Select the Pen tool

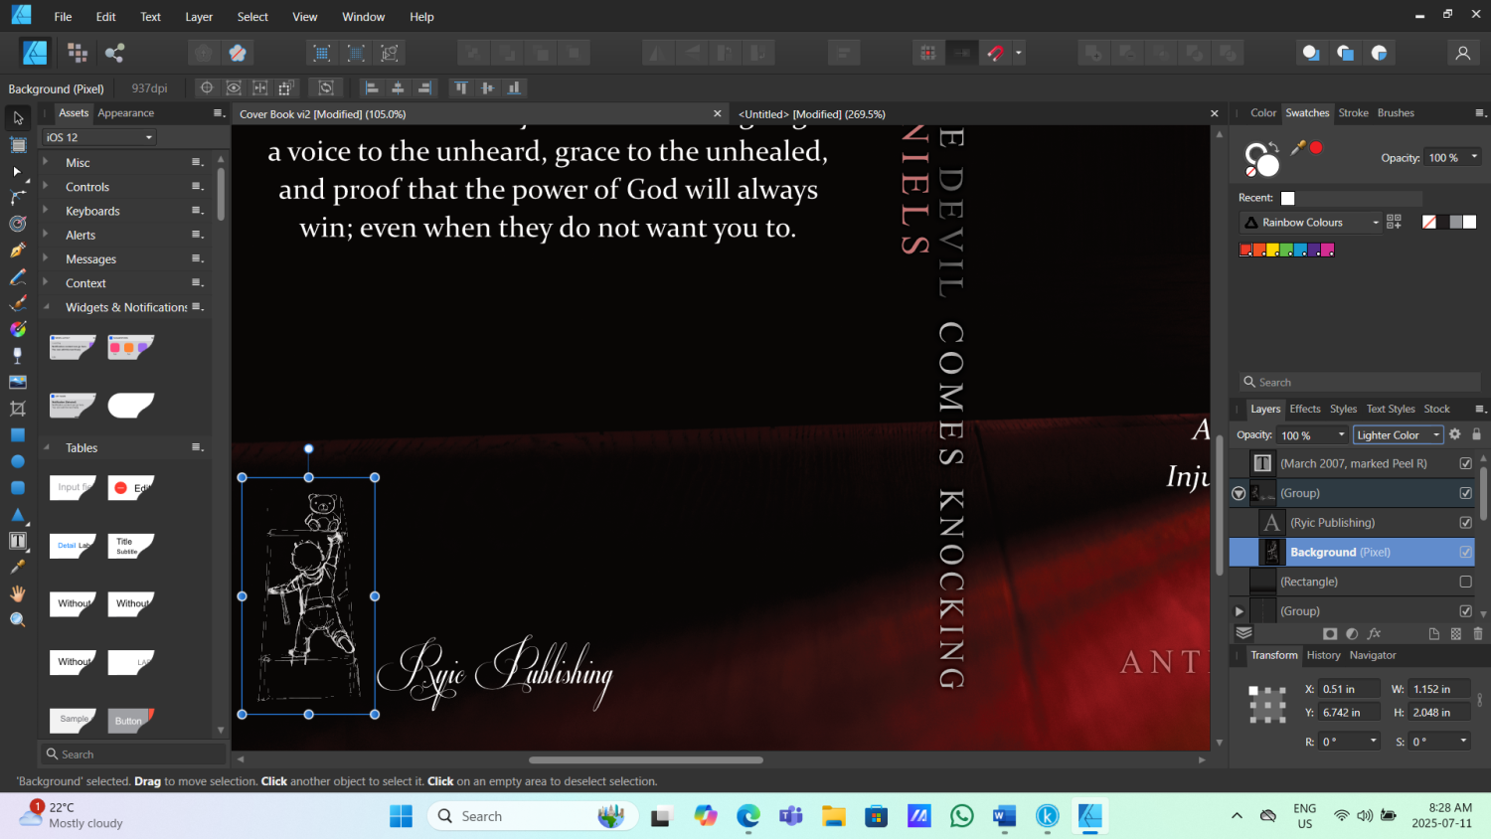(x=18, y=251)
